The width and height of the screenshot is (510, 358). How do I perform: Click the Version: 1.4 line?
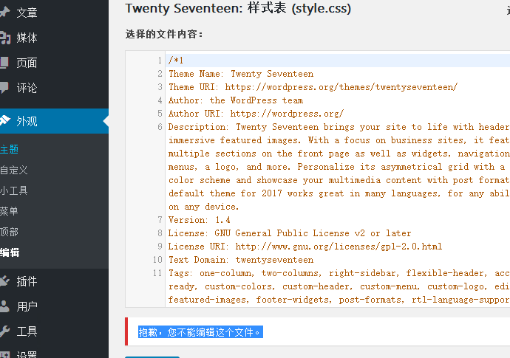pos(199,220)
